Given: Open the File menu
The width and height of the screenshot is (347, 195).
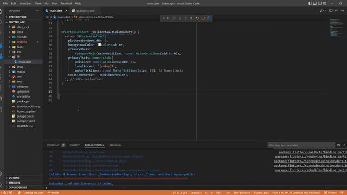Looking at the screenshot, I should (5, 3).
